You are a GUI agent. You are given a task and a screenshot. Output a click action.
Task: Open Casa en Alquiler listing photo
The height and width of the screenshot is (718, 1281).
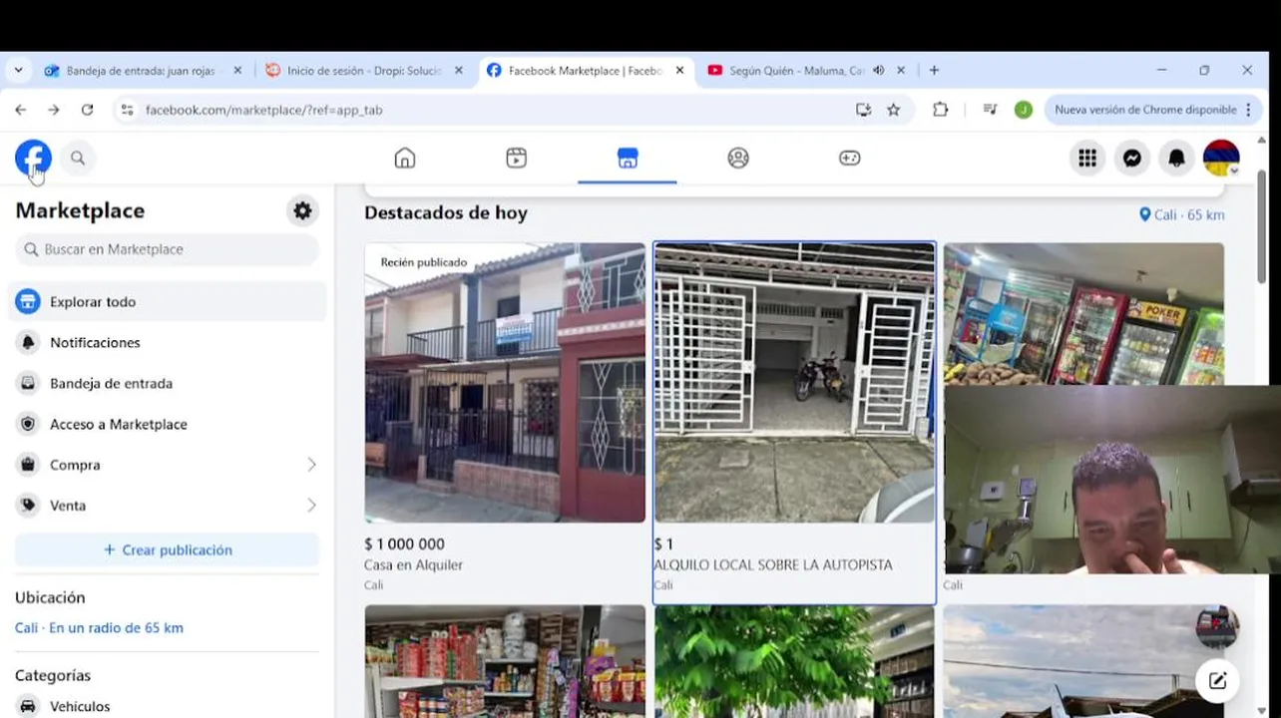(x=505, y=382)
